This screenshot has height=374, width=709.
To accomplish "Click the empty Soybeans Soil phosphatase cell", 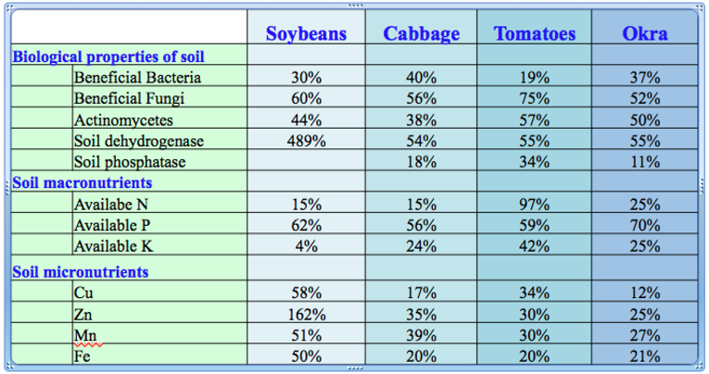I will tap(306, 162).
